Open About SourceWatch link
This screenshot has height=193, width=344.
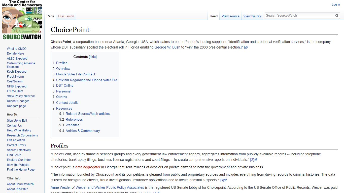point(20,184)
